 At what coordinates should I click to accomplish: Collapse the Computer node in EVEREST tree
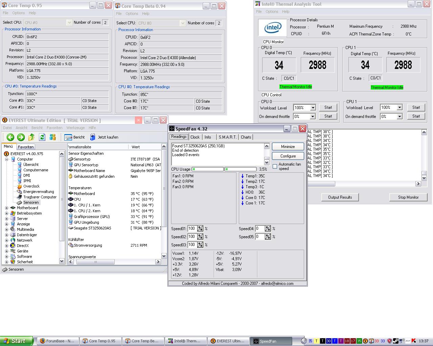(6, 159)
